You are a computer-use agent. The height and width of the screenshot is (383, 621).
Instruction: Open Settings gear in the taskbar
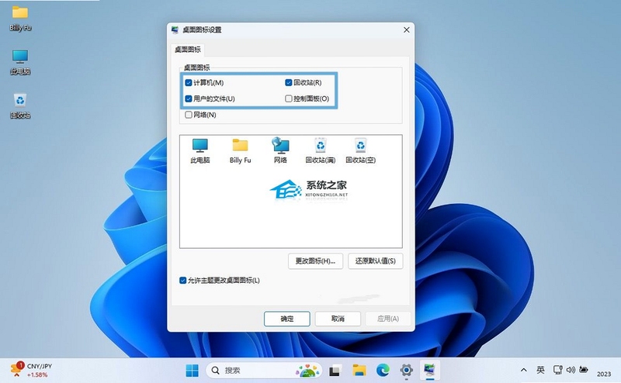pos(406,371)
